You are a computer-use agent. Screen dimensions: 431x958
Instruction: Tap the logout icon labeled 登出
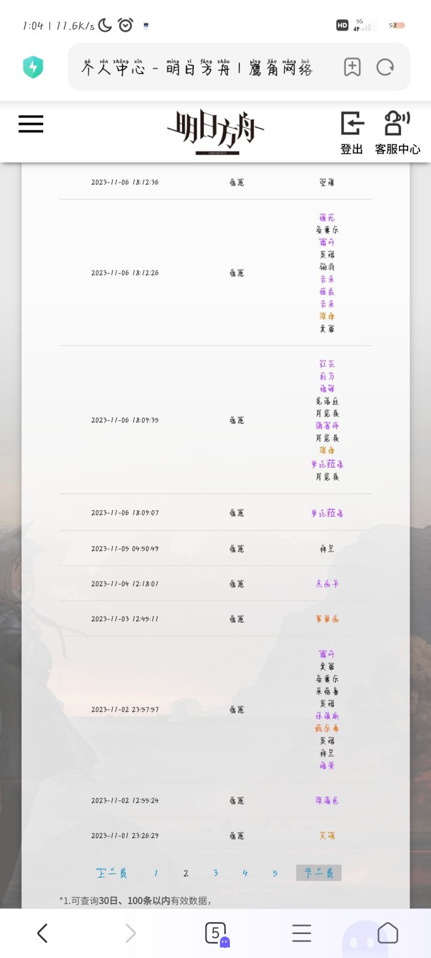tap(351, 133)
